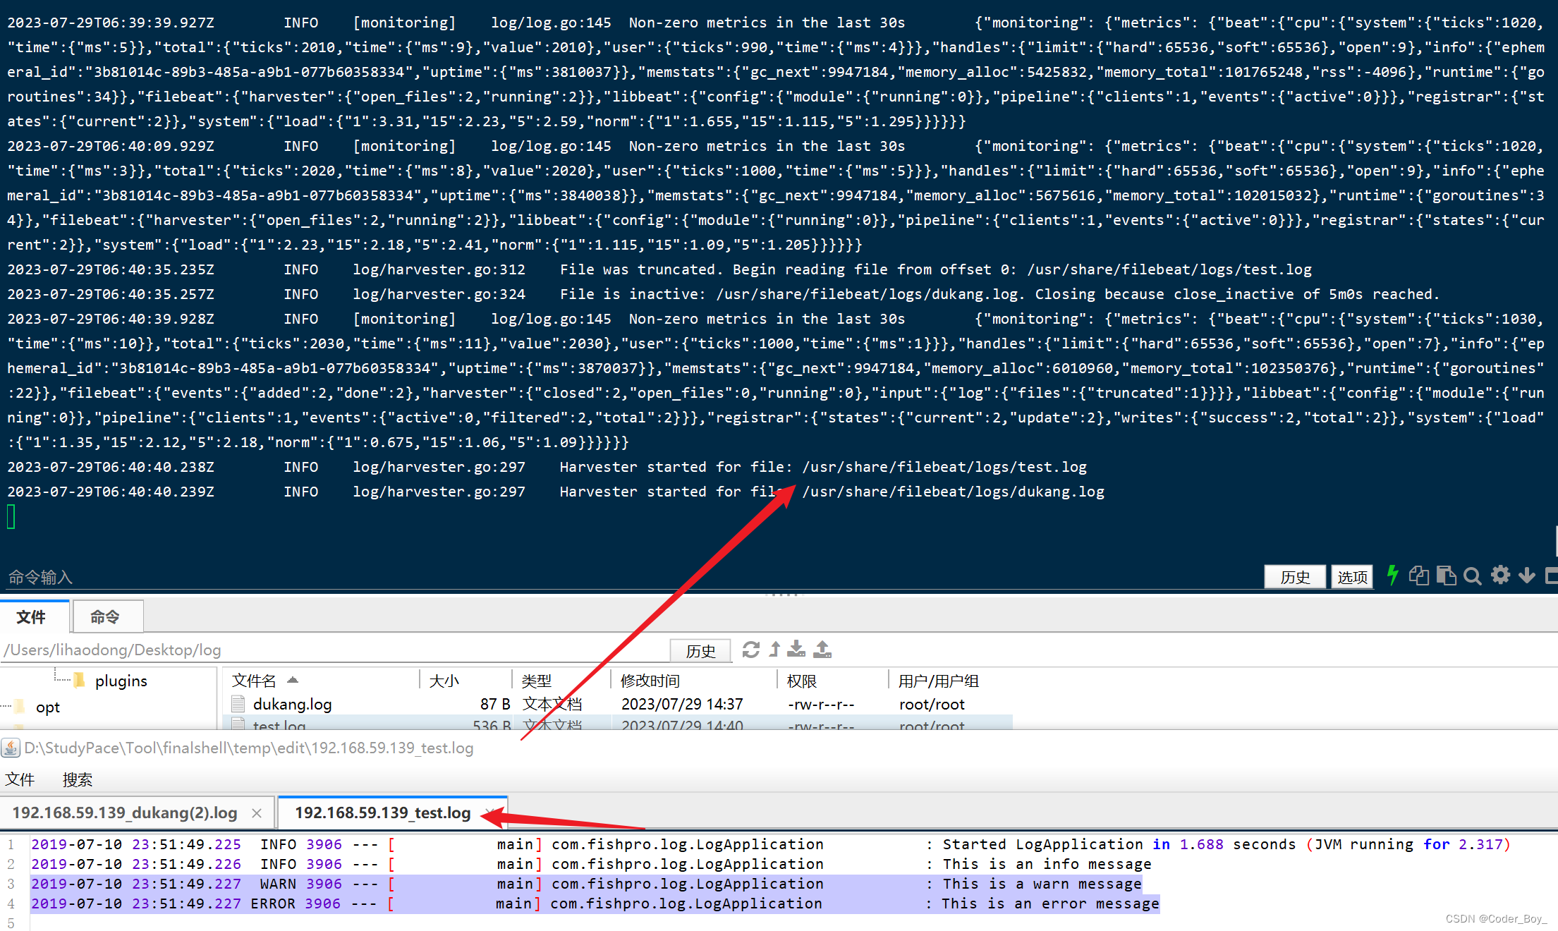Screen dimensions: 1558x931
Task: Open the 192.168.59.139_dukang(2).log editor tab
Action: coord(125,813)
